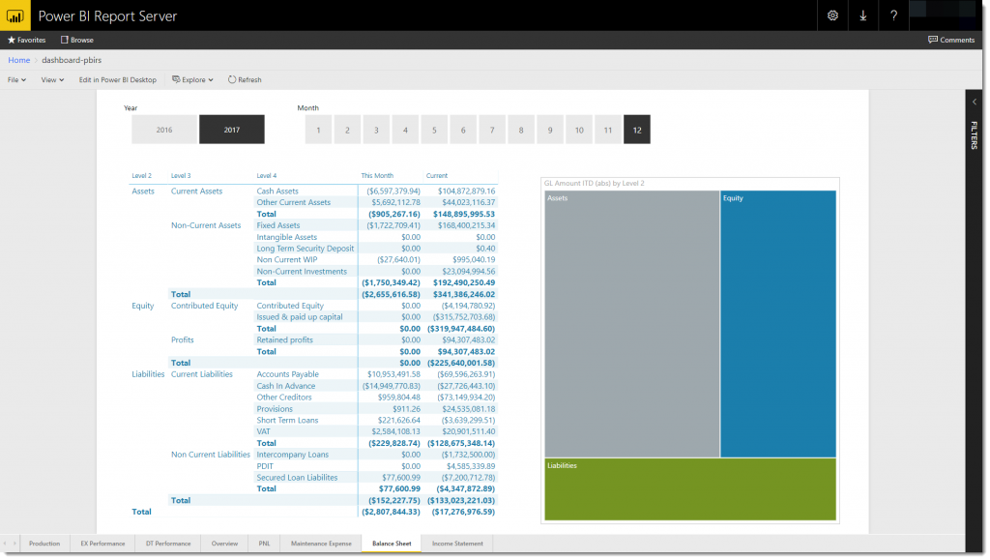Open the help question mark icon
Image resolution: width=990 pixels, height=560 pixels.
click(893, 16)
